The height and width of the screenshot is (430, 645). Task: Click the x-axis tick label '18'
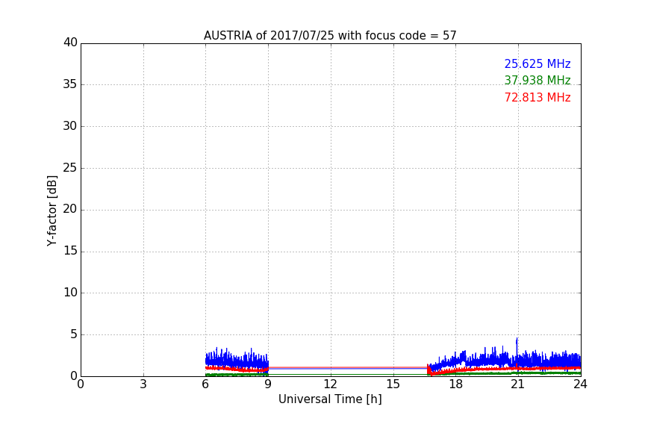[x=455, y=384]
